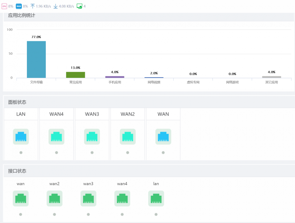Screen dimensions: 295x223
Task: Click the 接口状态 section header
Action: [x=17, y=171]
